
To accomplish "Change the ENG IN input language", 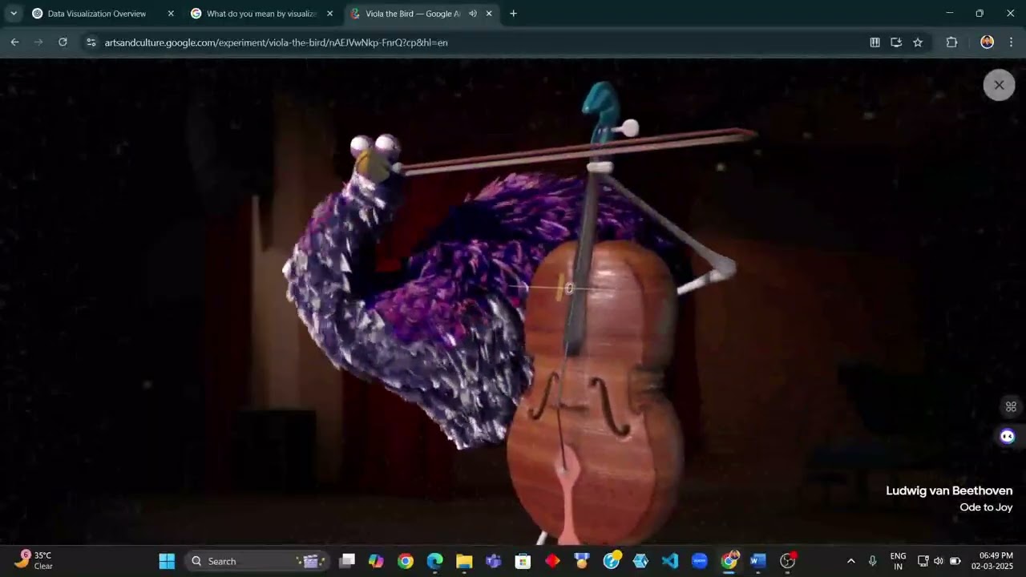I will (x=898, y=561).
